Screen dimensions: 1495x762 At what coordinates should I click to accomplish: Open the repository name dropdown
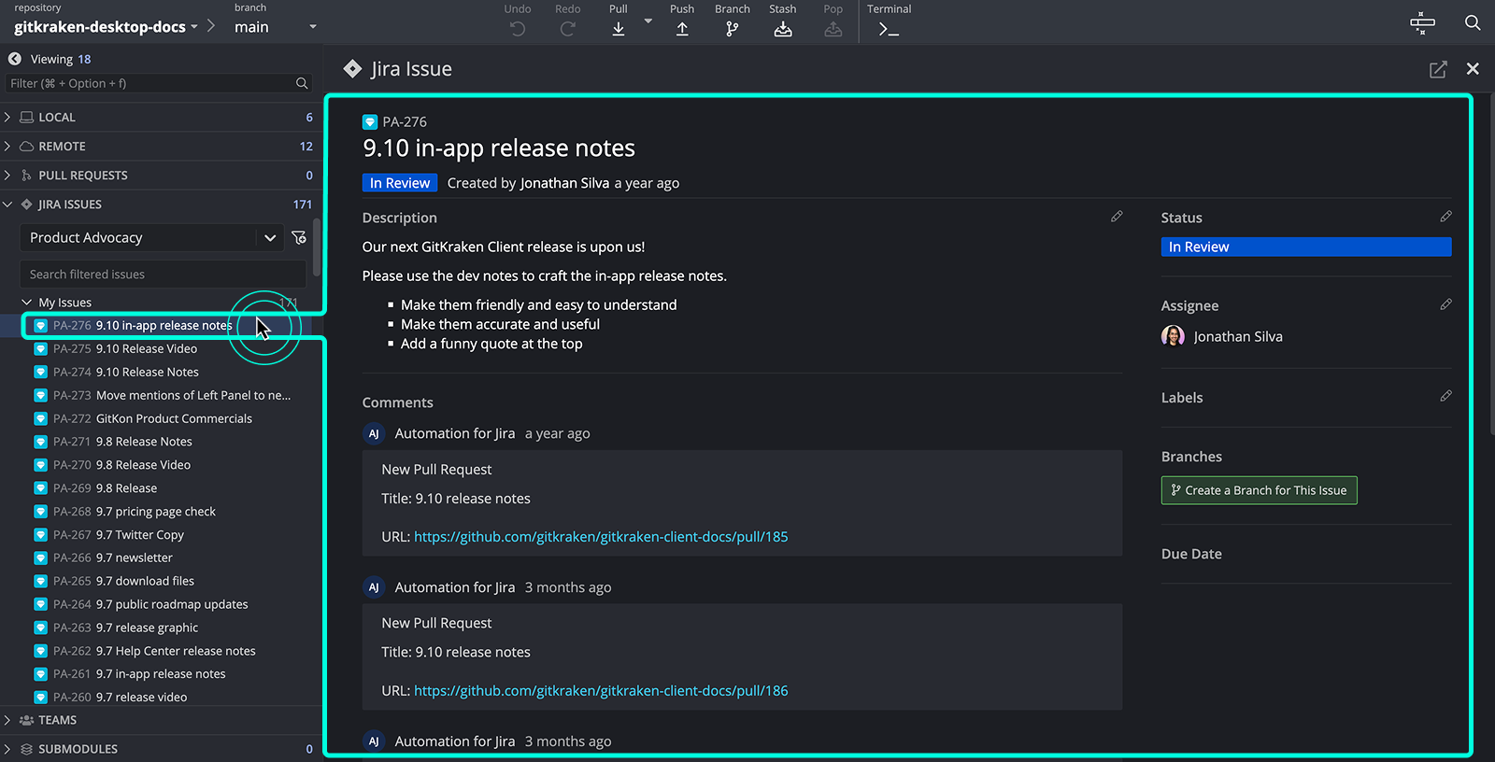tap(106, 27)
